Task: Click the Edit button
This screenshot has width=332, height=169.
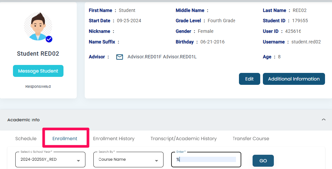Action: 249,79
